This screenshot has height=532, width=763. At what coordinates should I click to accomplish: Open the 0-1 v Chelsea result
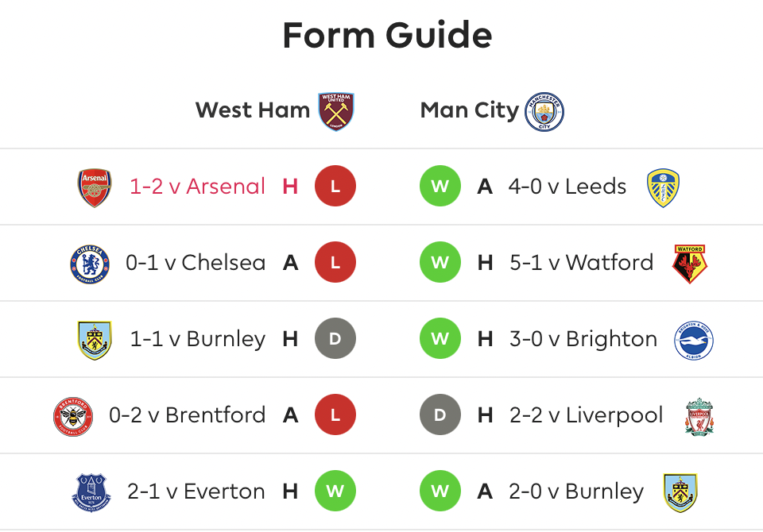pos(196,264)
